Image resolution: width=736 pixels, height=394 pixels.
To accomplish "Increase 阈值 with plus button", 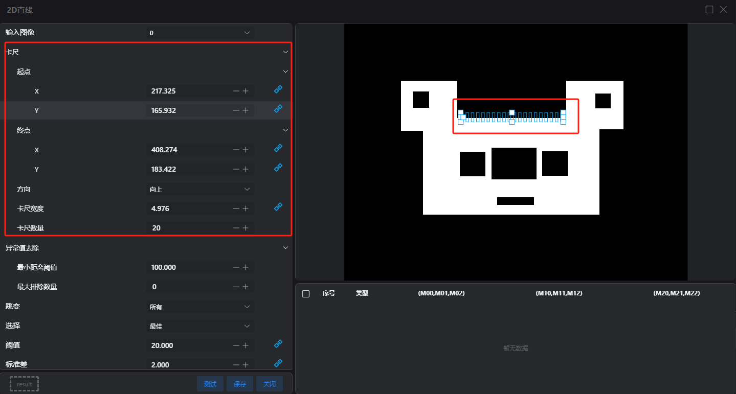I will pos(246,345).
